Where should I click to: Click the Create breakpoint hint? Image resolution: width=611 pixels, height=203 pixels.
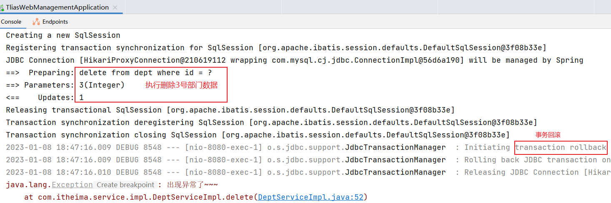click(x=125, y=185)
